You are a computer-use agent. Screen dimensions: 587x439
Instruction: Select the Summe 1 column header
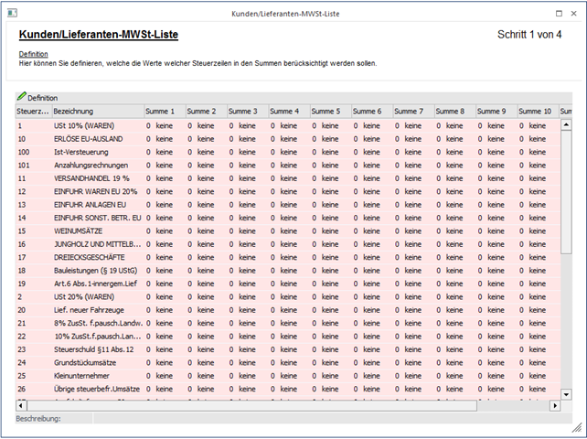point(164,111)
